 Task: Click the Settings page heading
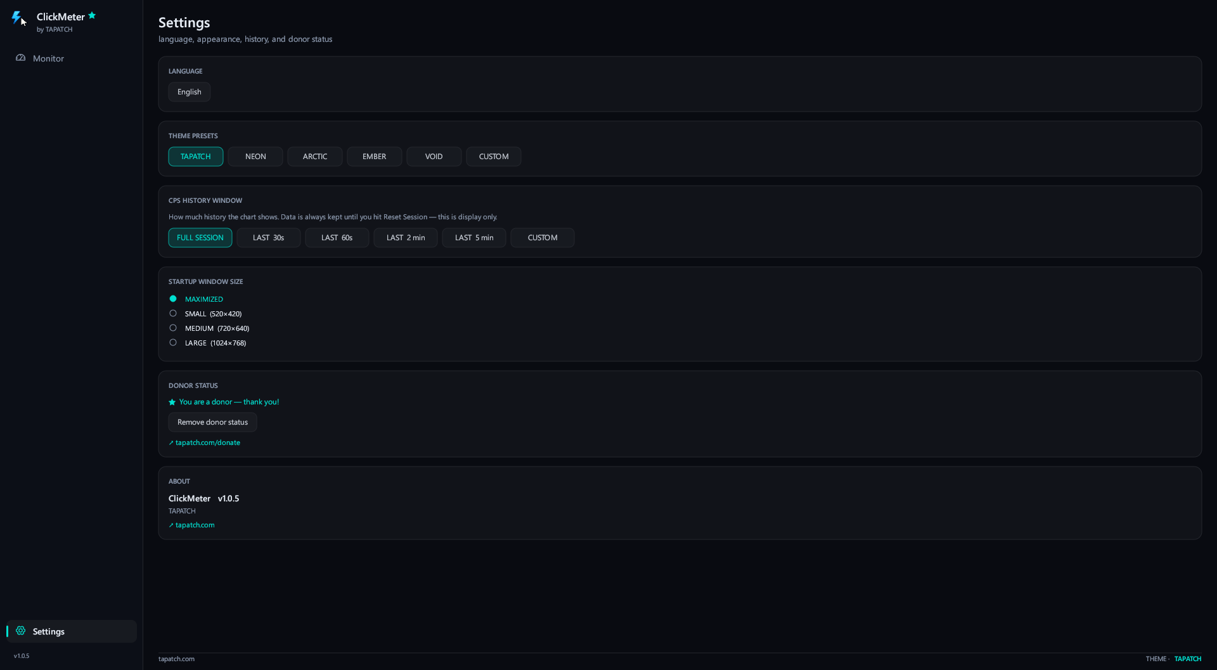184,22
